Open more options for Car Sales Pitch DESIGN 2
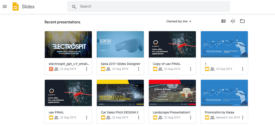The width and height of the screenshot is (275, 126). coord(139,118)
